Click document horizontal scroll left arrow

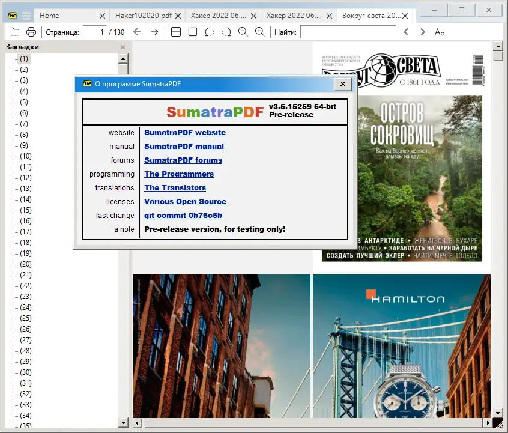click(137, 423)
